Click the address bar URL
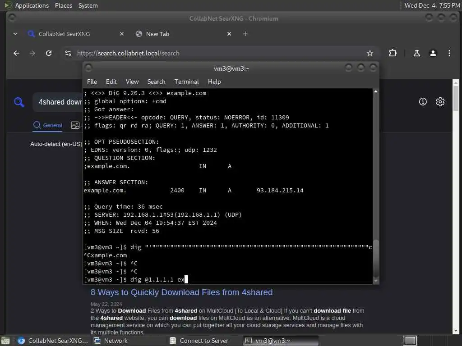This screenshot has width=462, height=346. (128, 53)
